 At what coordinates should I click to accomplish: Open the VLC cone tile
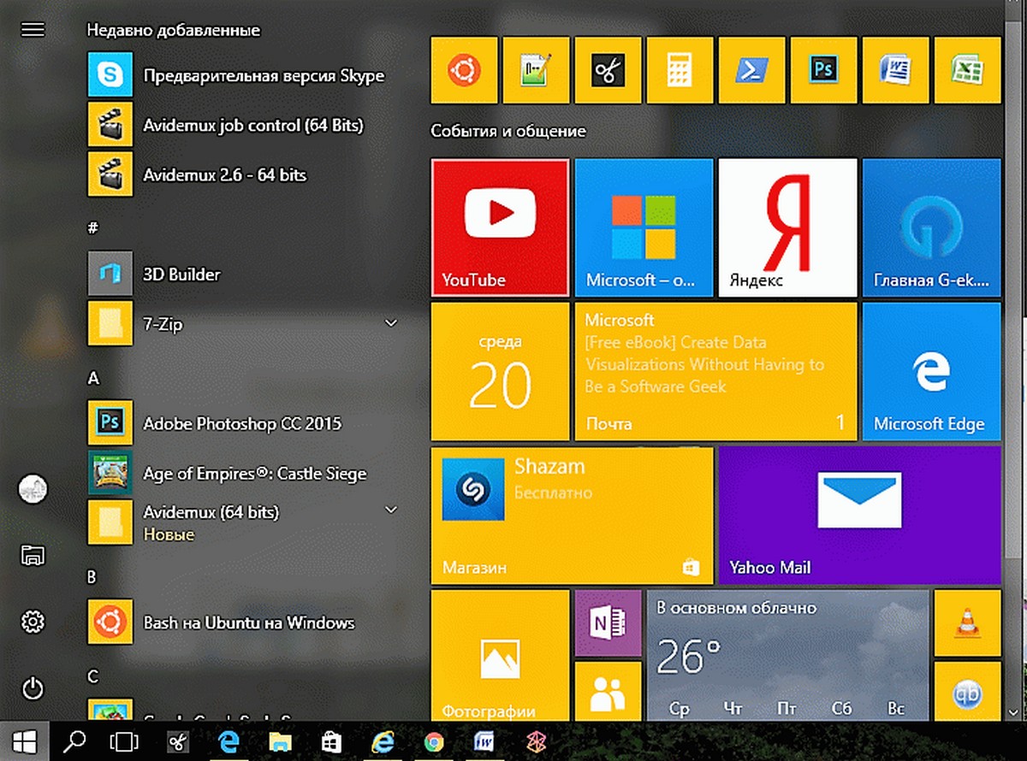coord(967,622)
